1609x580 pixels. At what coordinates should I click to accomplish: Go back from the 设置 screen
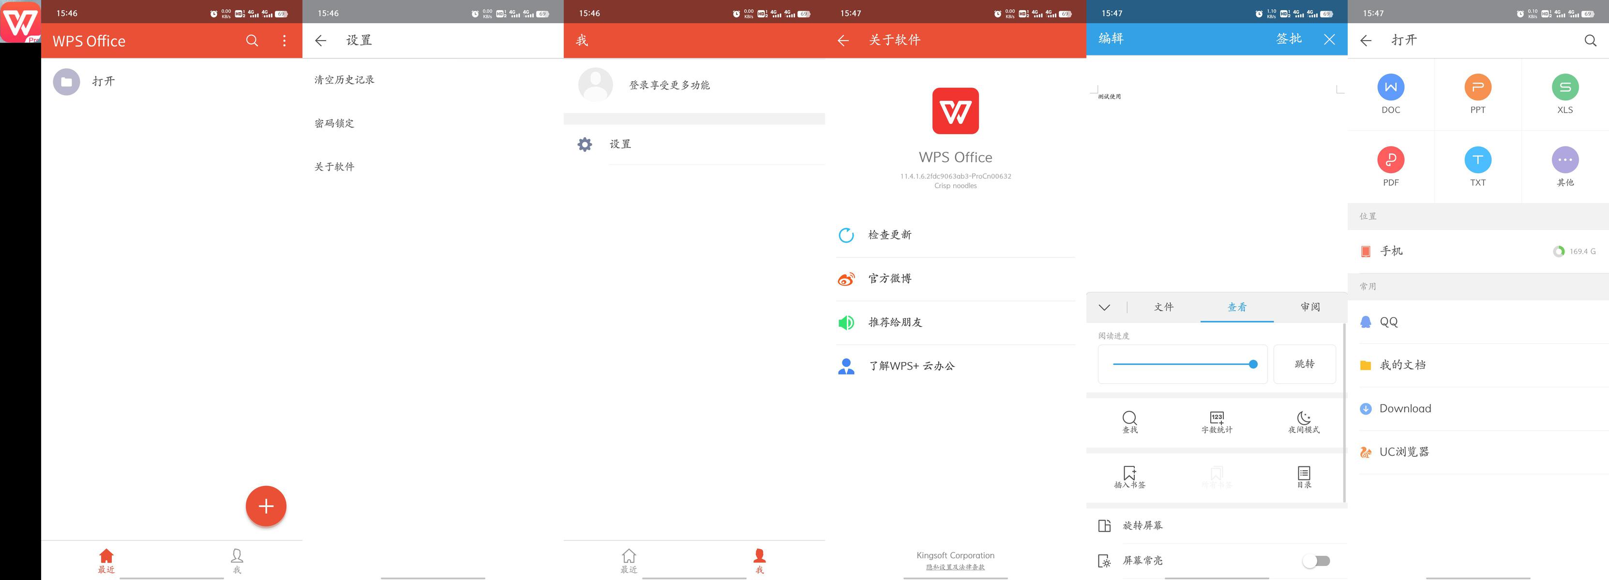coord(320,41)
